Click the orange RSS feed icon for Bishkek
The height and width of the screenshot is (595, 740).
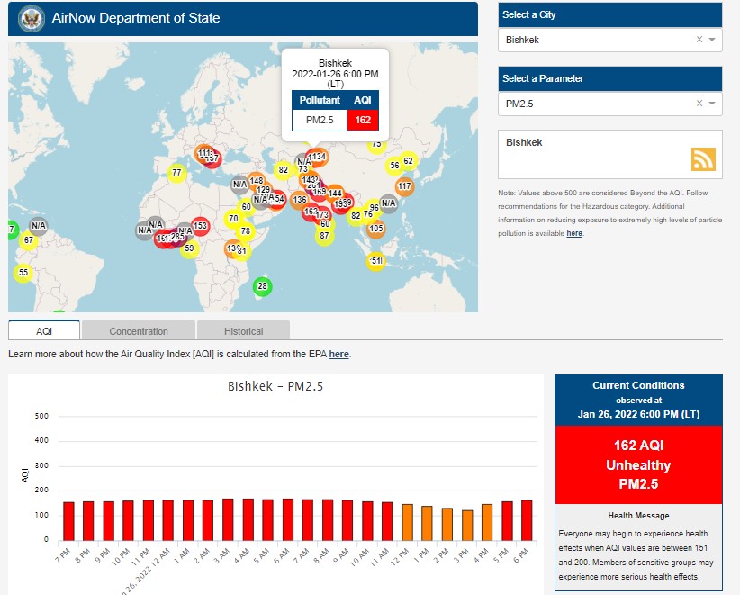click(x=703, y=158)
